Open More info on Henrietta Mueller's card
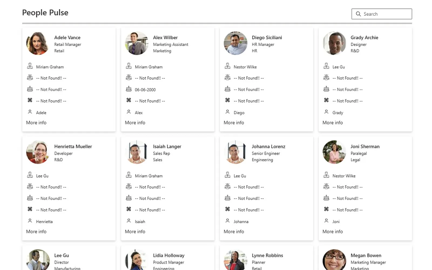Image resolution: width=432 pixels, height=270 pixels. pos(36,232)
